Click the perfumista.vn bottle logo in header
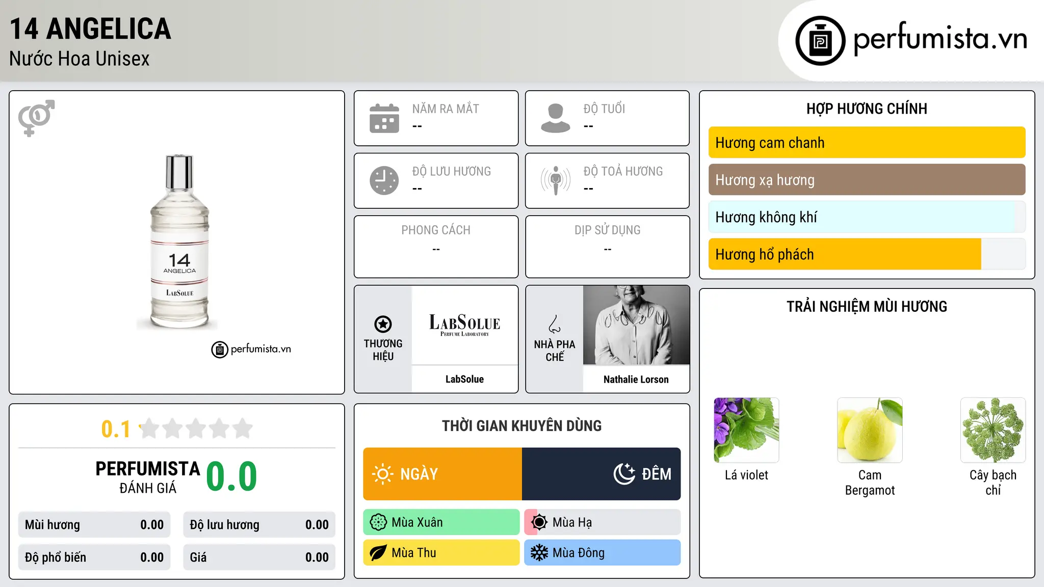Image resolution: width=1044 pixels, height=587 pixels. coord(820,41)
